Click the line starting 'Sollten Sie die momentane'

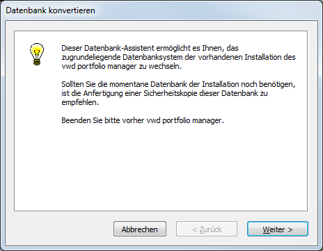coord(178,84)
